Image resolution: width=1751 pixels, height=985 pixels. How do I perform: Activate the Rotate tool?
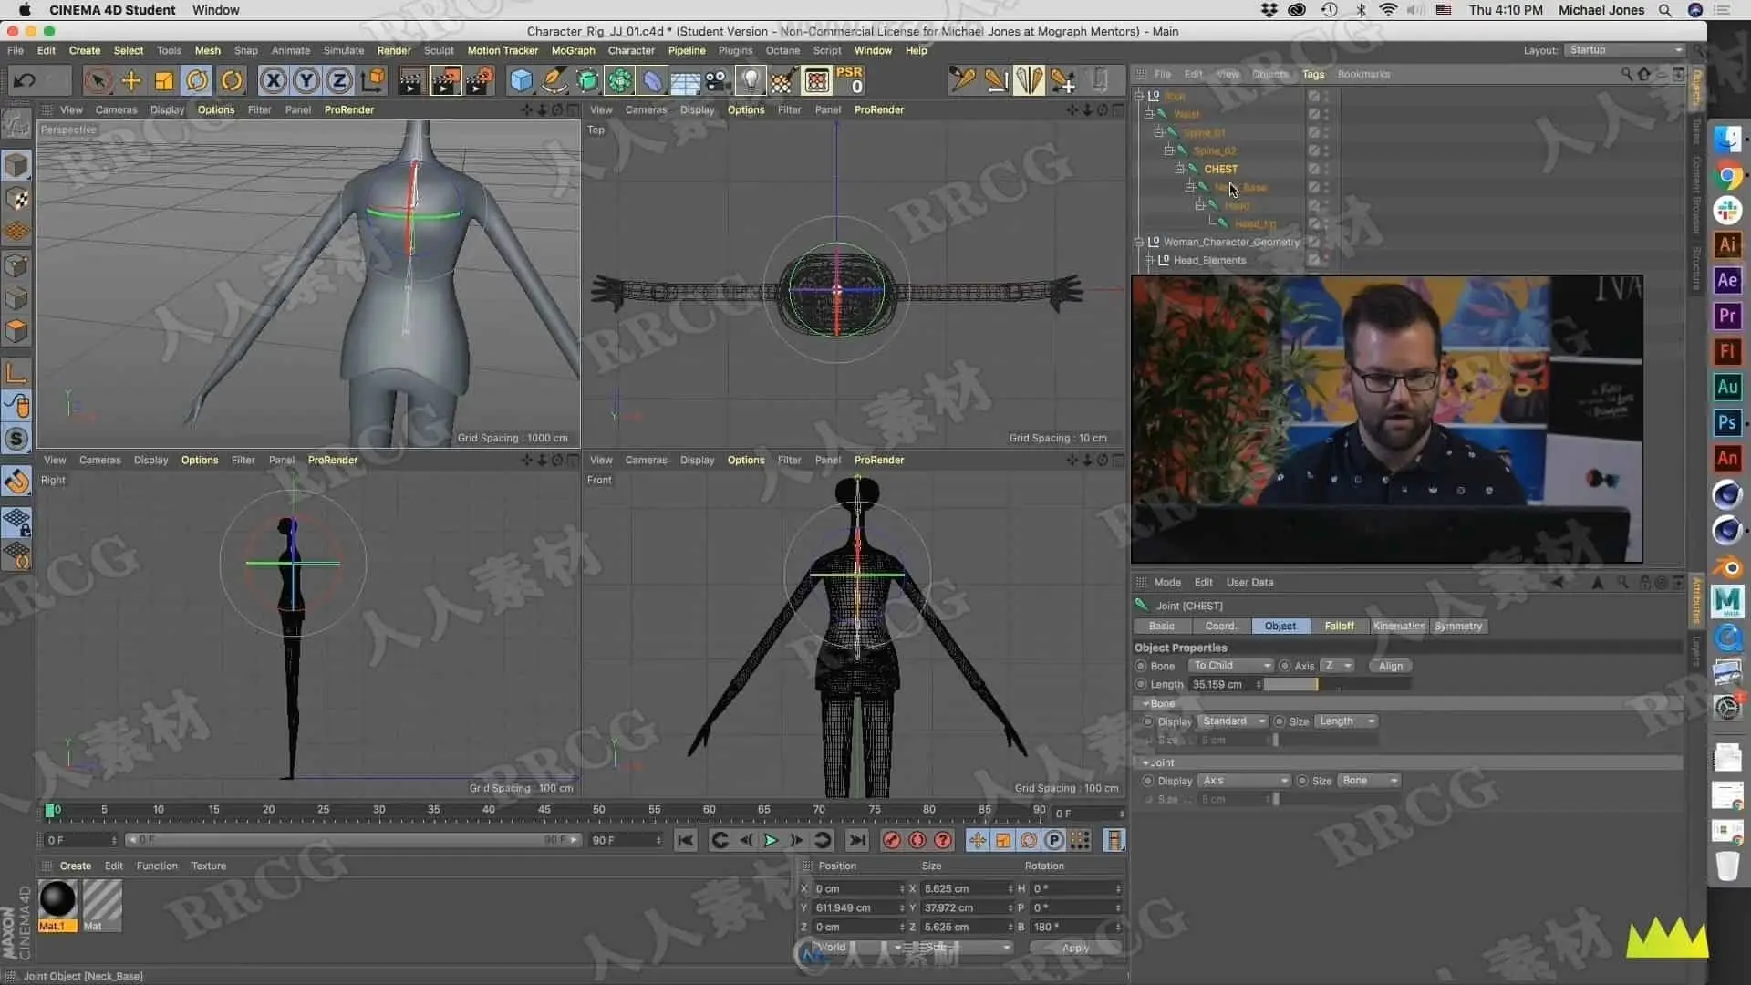197,81
